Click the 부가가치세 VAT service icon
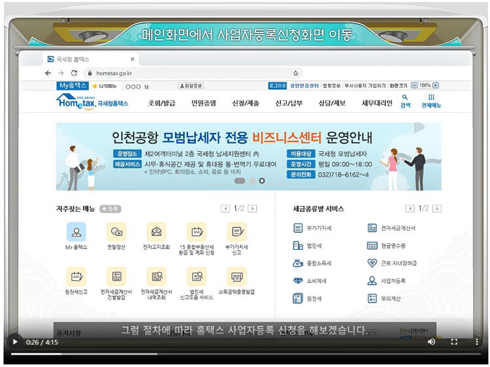The height and width of the screenshot is (367, 490). (x=298, y=228)
